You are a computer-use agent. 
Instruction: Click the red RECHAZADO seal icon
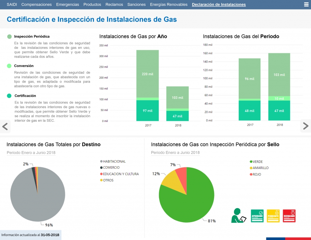289,216
